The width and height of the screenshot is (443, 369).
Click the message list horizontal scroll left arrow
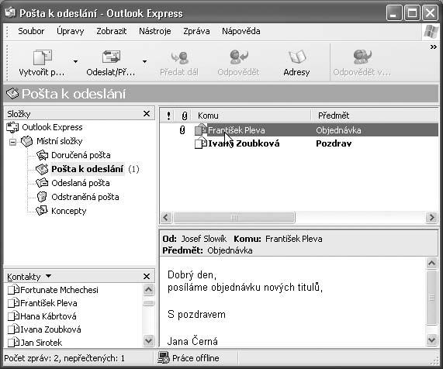coord(166,217)
